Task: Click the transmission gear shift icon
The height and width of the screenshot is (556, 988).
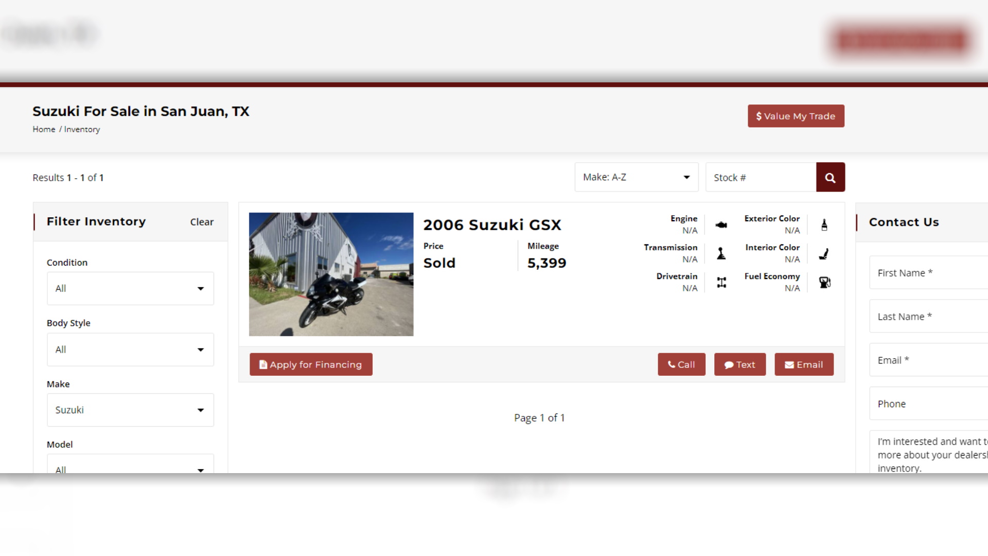Action: [x=721, y=253]
